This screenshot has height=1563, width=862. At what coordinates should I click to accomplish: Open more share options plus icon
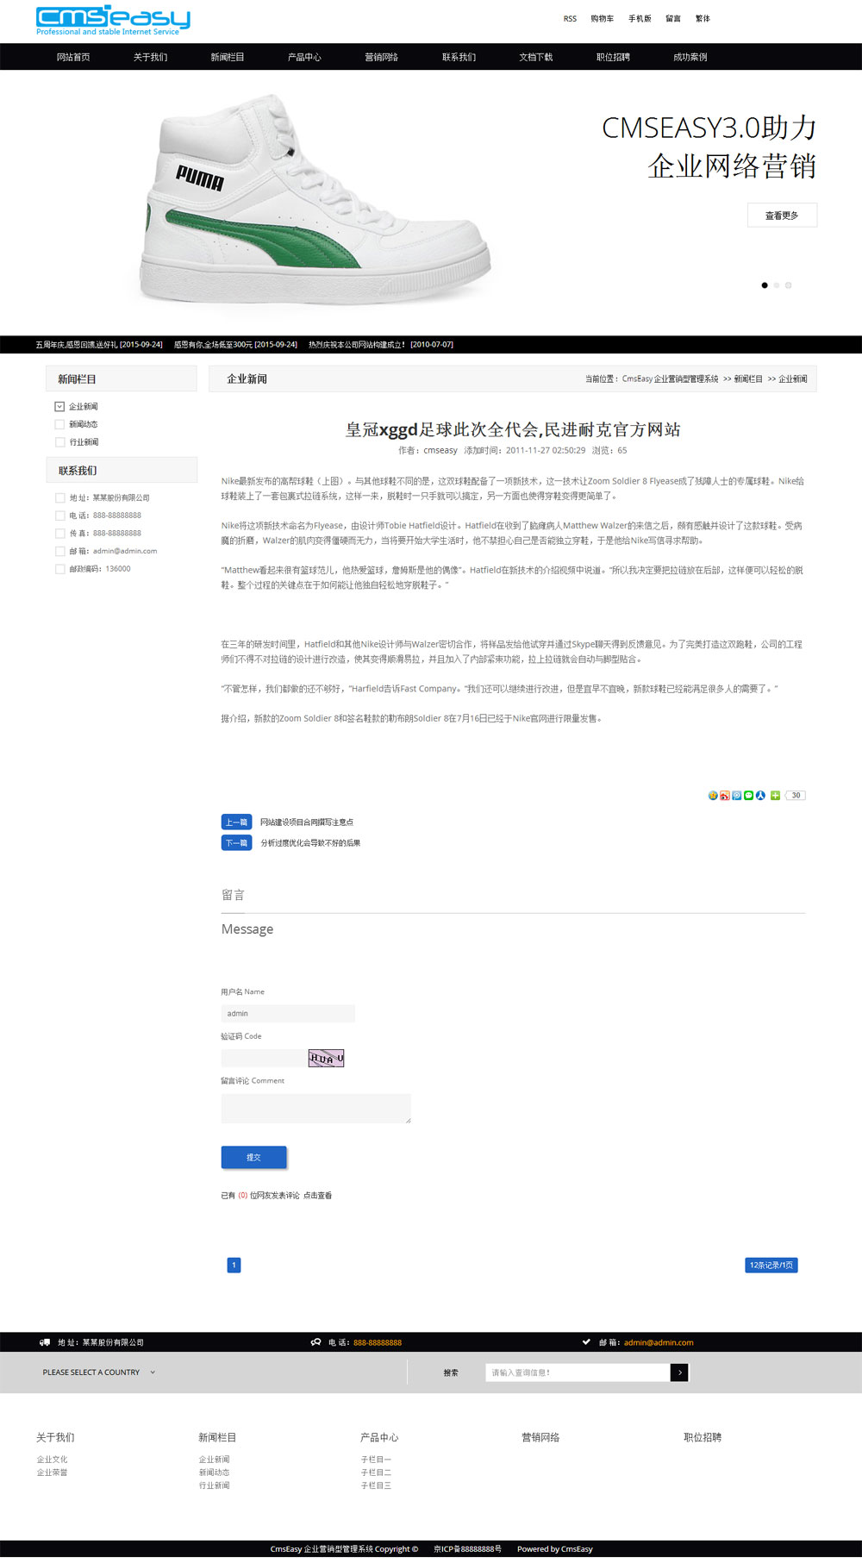(x=775, y=796)
